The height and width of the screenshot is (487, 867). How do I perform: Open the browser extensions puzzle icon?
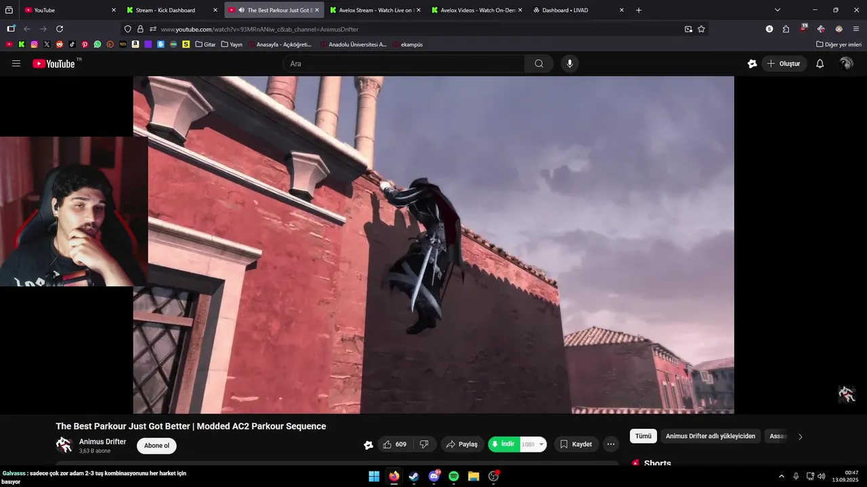(786, 29)
